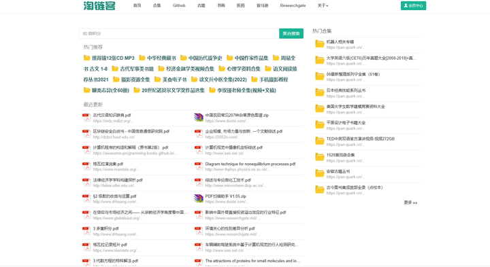Screen dimensions: 490x267
Task: Click folder icon for 大学英语六级(CET6)历年真题大全
Action: pyautogui.click(x=320, y=60)
